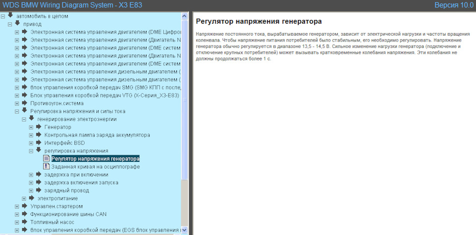Screen dimensions: 476x235
Task: Click arrow icon next to 'электропитание'
Action: tap(32, 198)
